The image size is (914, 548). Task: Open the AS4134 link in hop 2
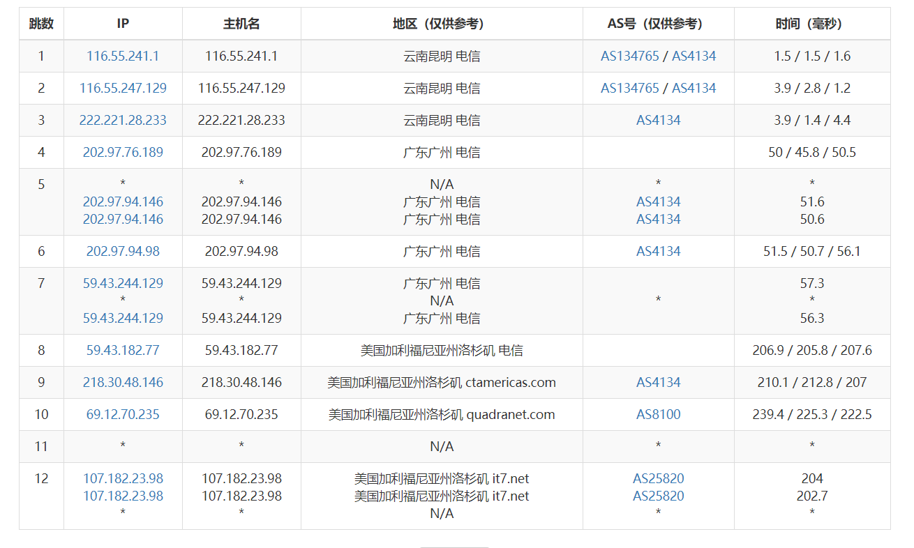tap(694, 89)
